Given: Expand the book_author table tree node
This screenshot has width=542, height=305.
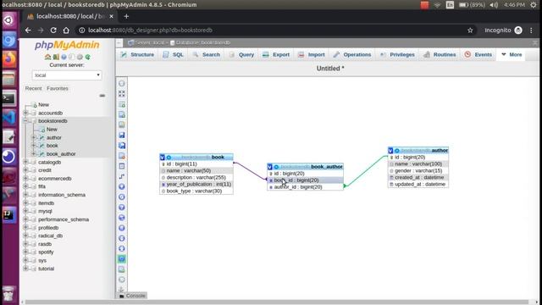Looking at the screenshot, I should coord(34,154).
